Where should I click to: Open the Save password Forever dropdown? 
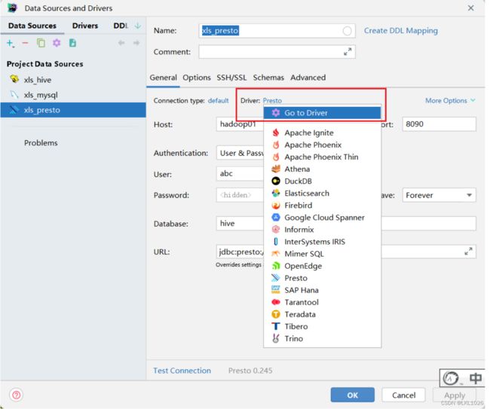click(x=439, y=195)
